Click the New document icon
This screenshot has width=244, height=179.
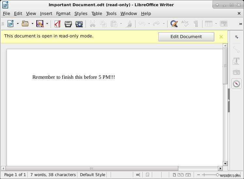point(10,24)
